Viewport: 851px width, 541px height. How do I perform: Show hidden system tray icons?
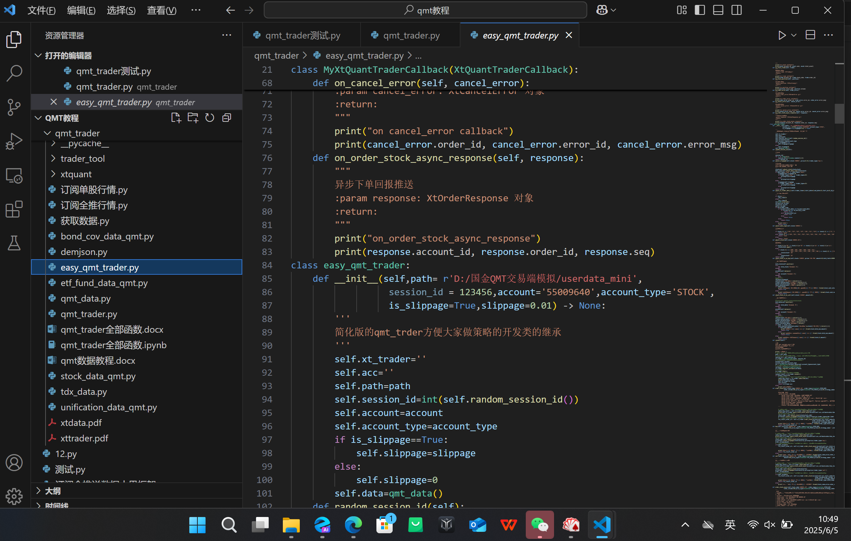(x=685, y=525)
